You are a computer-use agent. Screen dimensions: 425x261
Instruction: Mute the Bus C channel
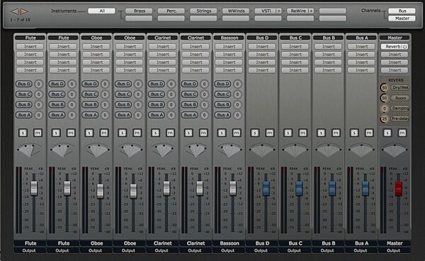pyautogui.click(x=302, y=133)
